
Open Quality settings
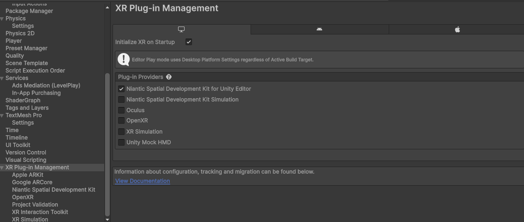coord(15,56)
